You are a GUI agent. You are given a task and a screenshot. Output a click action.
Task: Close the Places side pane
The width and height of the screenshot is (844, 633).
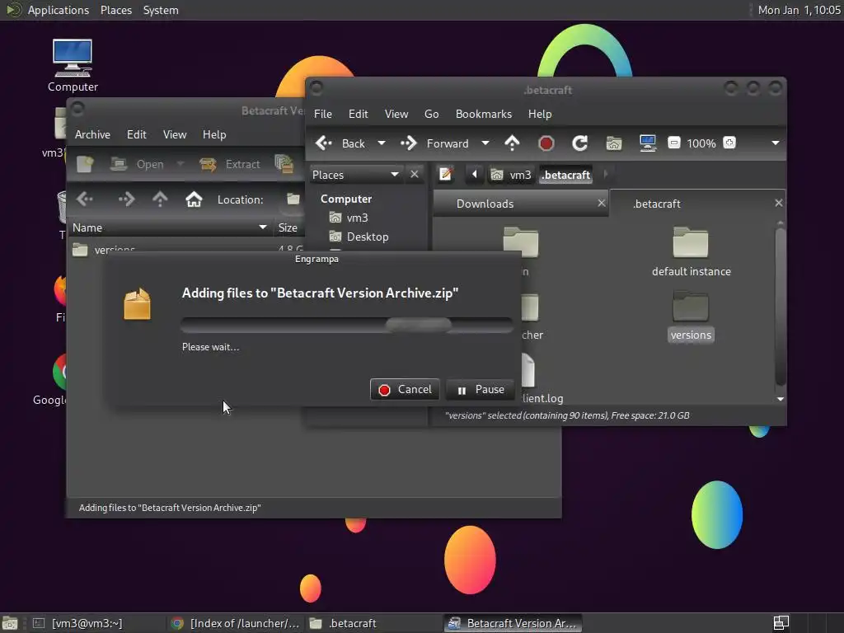point(414,175)
